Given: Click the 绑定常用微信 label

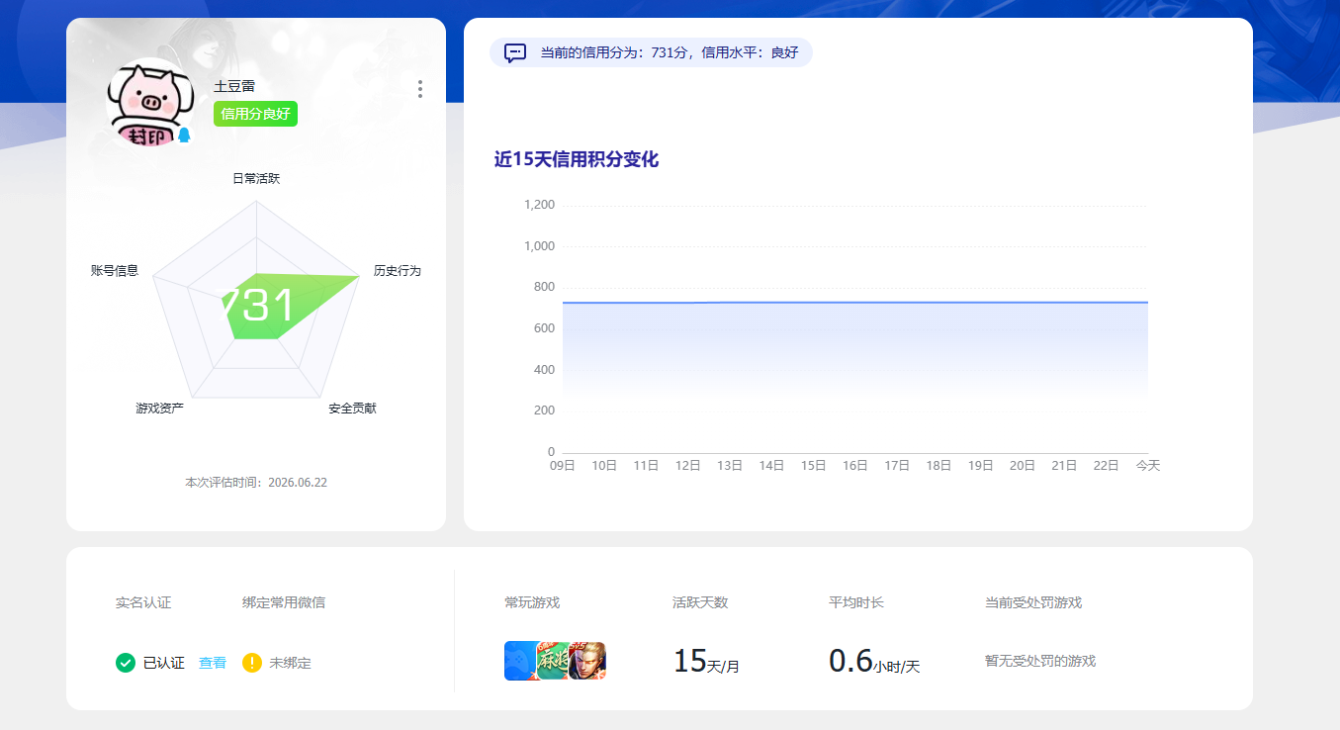Looking at the screenshot, I should pyautogui.click(x=284, y=602).
